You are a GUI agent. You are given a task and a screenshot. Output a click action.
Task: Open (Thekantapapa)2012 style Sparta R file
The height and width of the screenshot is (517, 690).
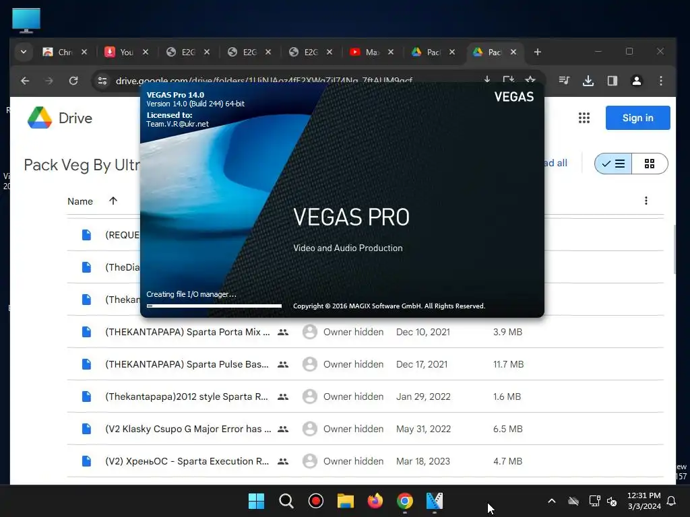click(187, 397)
